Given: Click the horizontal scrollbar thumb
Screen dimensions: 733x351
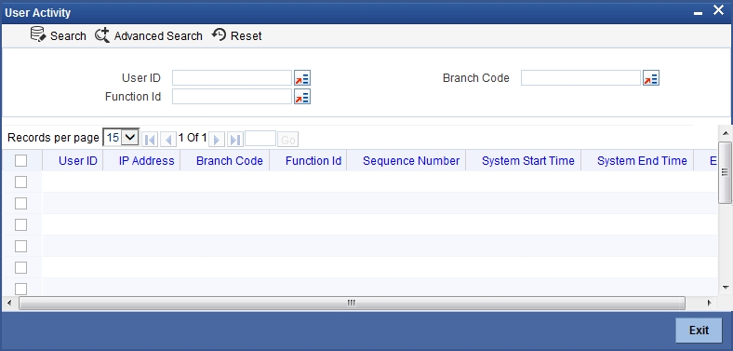Looking at the screenshot, I should tap(352, 303).
